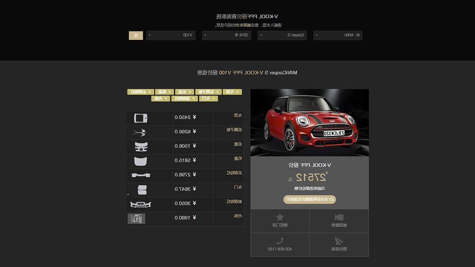Toggle the 后保险杠 part tag

[141, 92]
